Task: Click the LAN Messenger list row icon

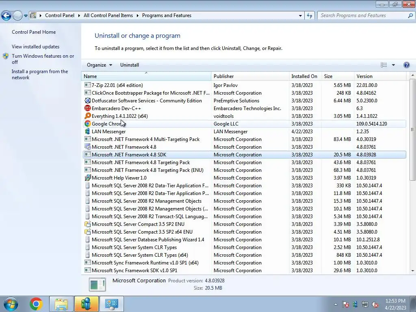Action: (88, 131)
